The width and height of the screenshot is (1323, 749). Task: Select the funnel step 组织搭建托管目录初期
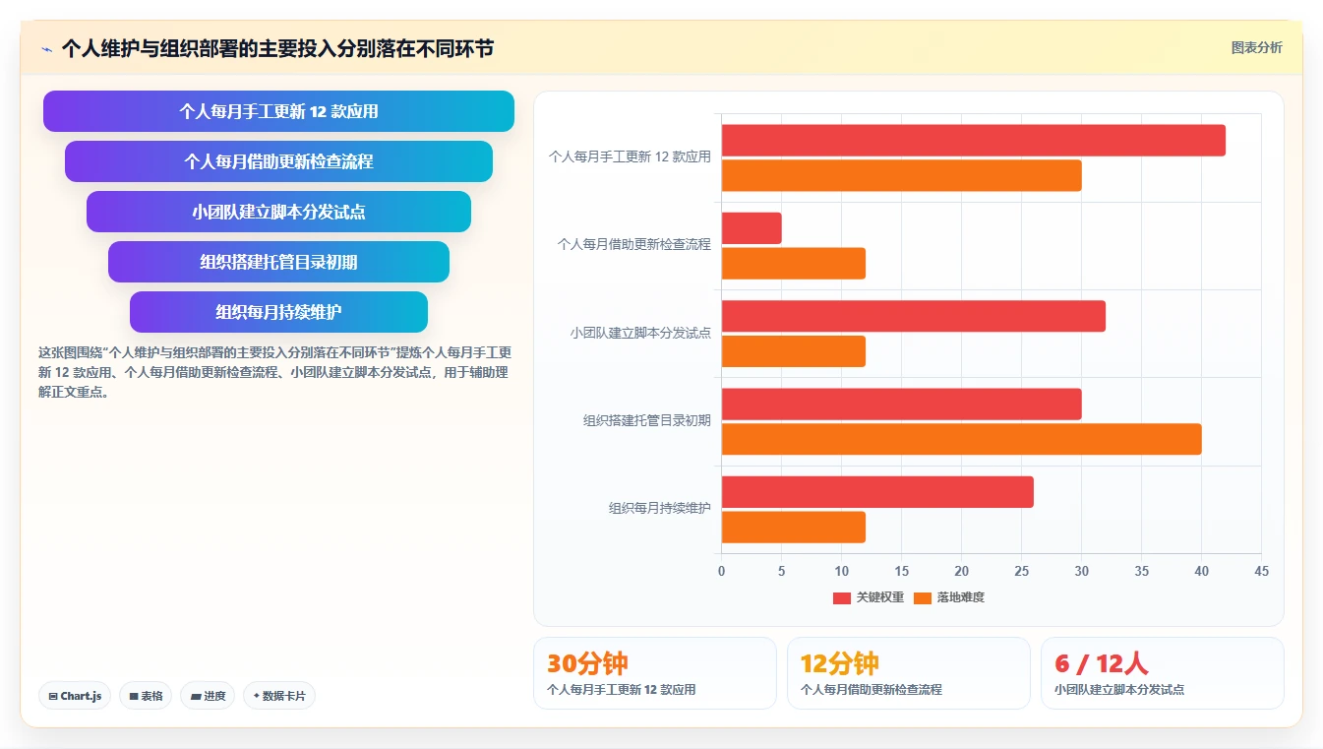[x=278, y=262]
